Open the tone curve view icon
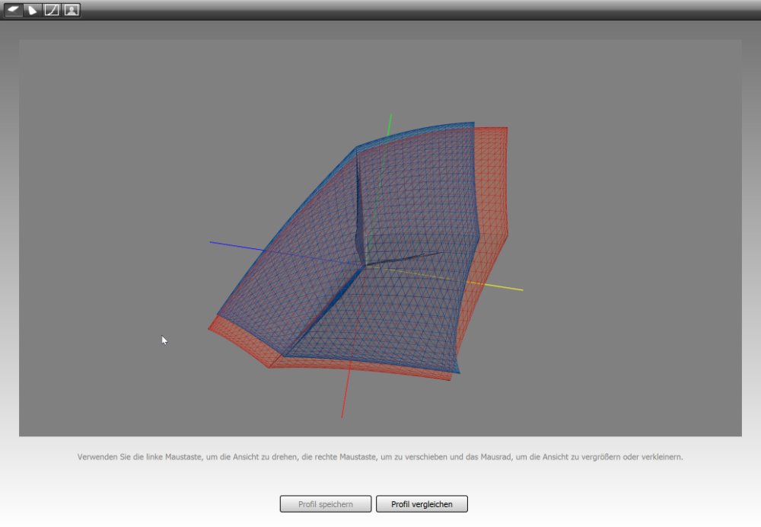This screenshot has height=527, width=761. [x=52, y=10]
